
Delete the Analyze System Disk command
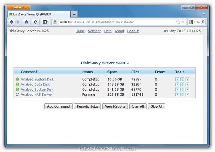pyautogui.click(x=187, y=79)
